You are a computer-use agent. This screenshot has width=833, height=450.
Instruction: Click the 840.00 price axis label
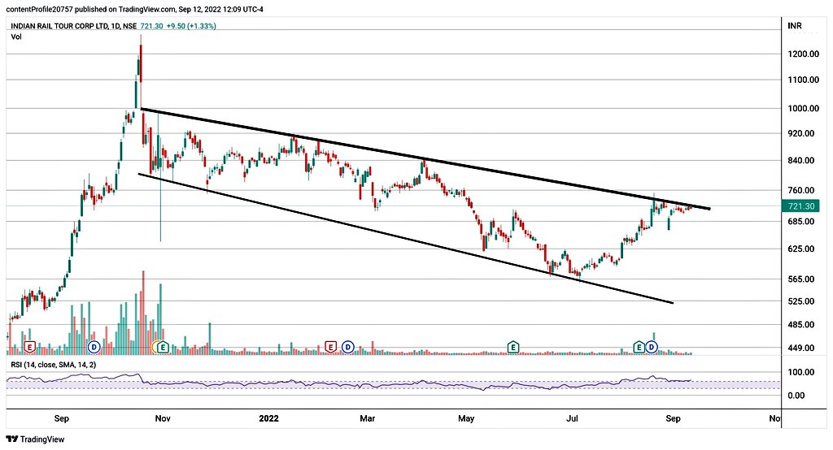pyautogui.click(x=801, y=160)
